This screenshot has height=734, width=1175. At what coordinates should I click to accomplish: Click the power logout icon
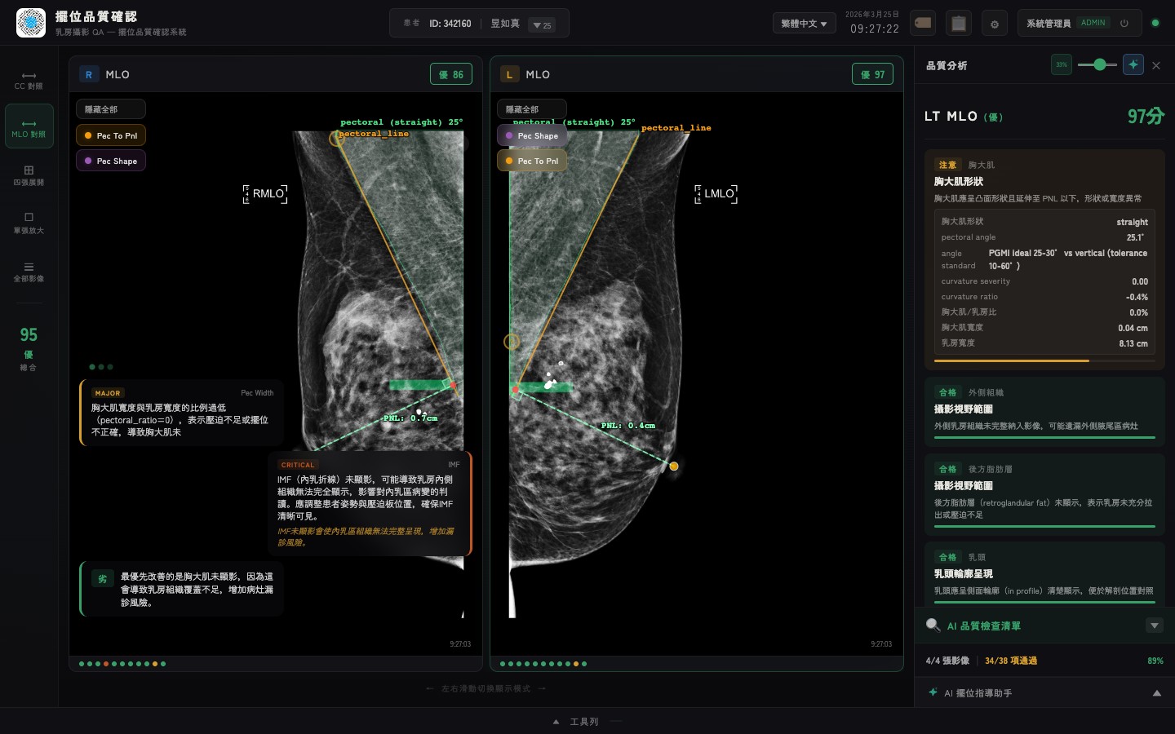click(1124, 23)
